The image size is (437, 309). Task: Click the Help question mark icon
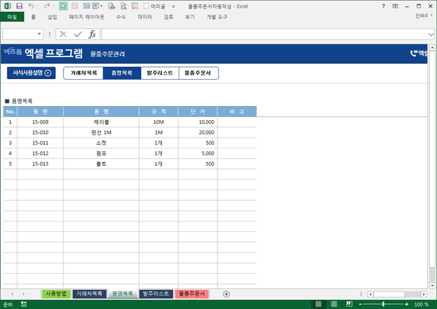coord(384,6)
